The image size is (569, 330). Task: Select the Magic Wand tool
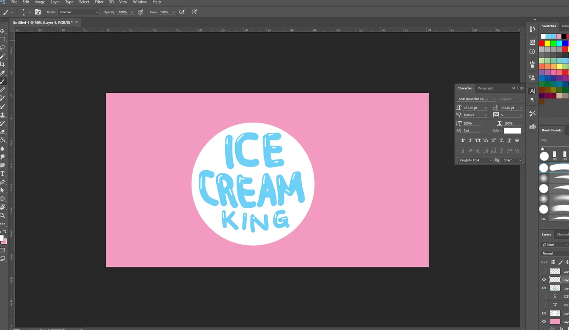coord(3,56)
